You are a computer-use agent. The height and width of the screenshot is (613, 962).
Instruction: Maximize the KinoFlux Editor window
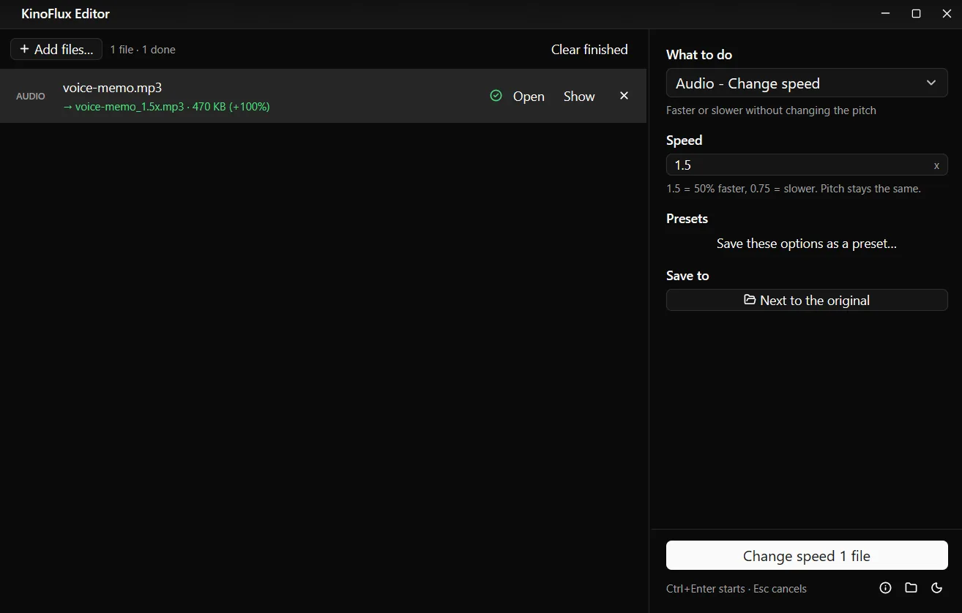tap(916, 14)
